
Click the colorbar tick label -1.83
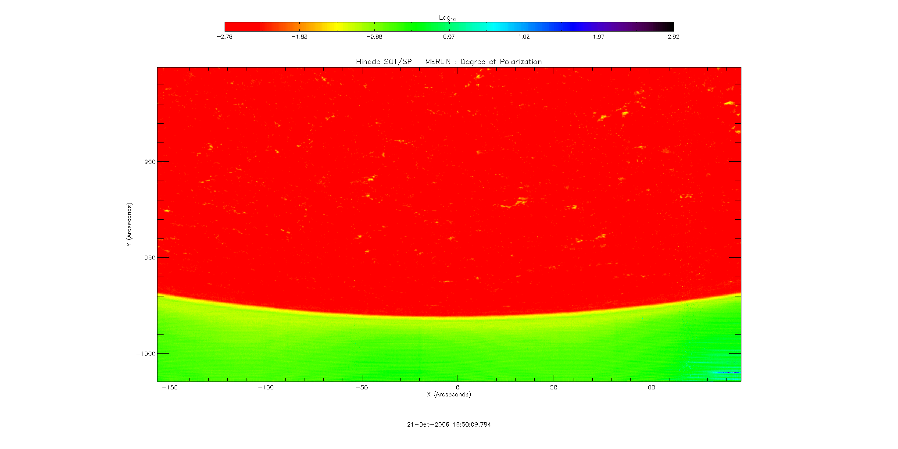(299, 37)
